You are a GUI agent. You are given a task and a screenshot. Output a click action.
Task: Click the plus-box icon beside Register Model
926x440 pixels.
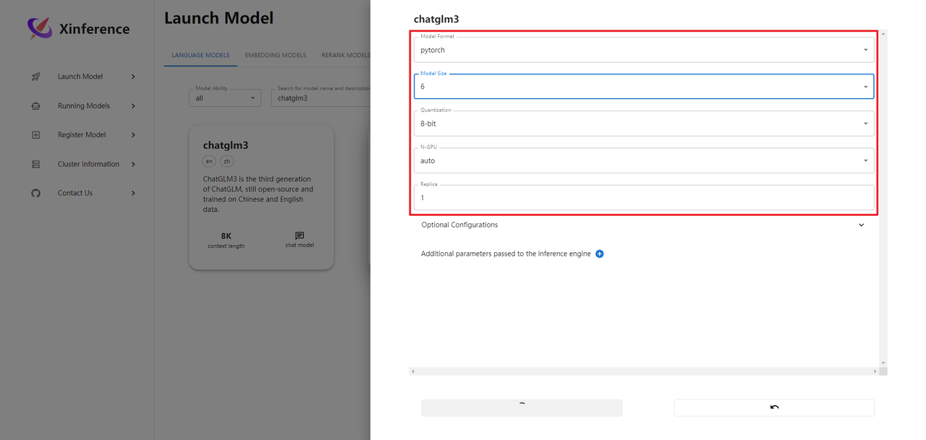[x=35, y=135]
